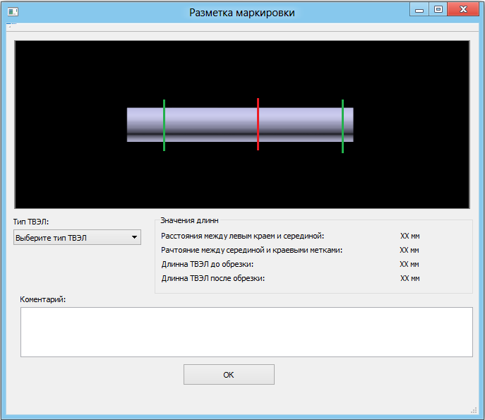The image size is (485, 420).
Task: Click the Значения длинн group title
Action: coord(189,220)
